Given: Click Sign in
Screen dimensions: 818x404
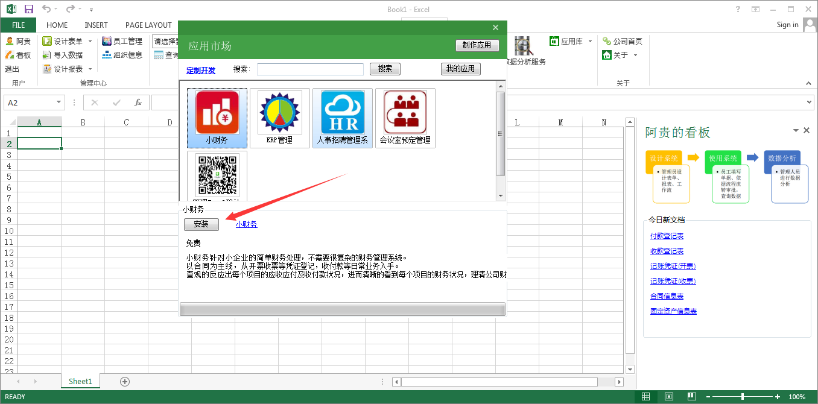Looking at the screenshot, I should 787,25.
